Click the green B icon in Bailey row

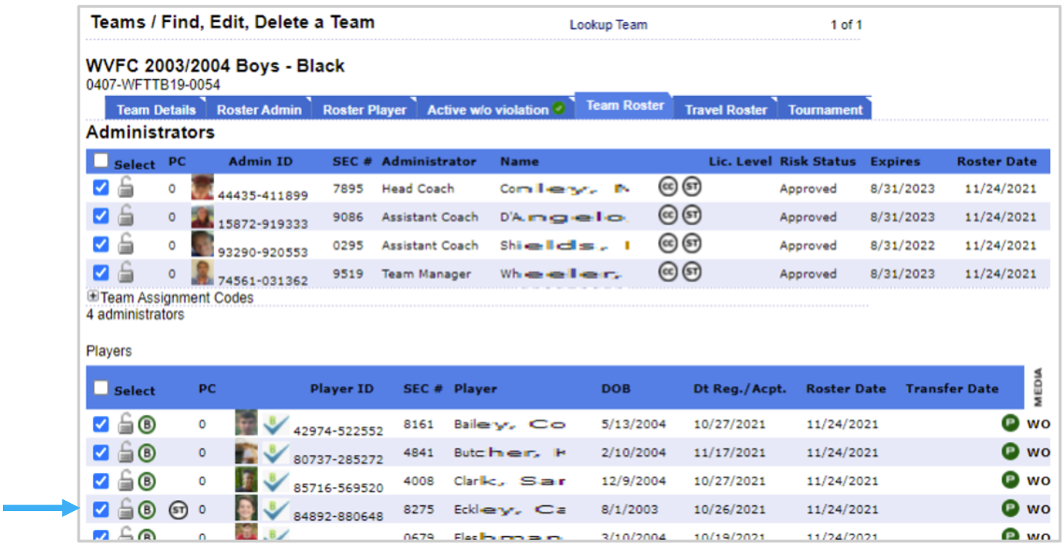point(147,425)
